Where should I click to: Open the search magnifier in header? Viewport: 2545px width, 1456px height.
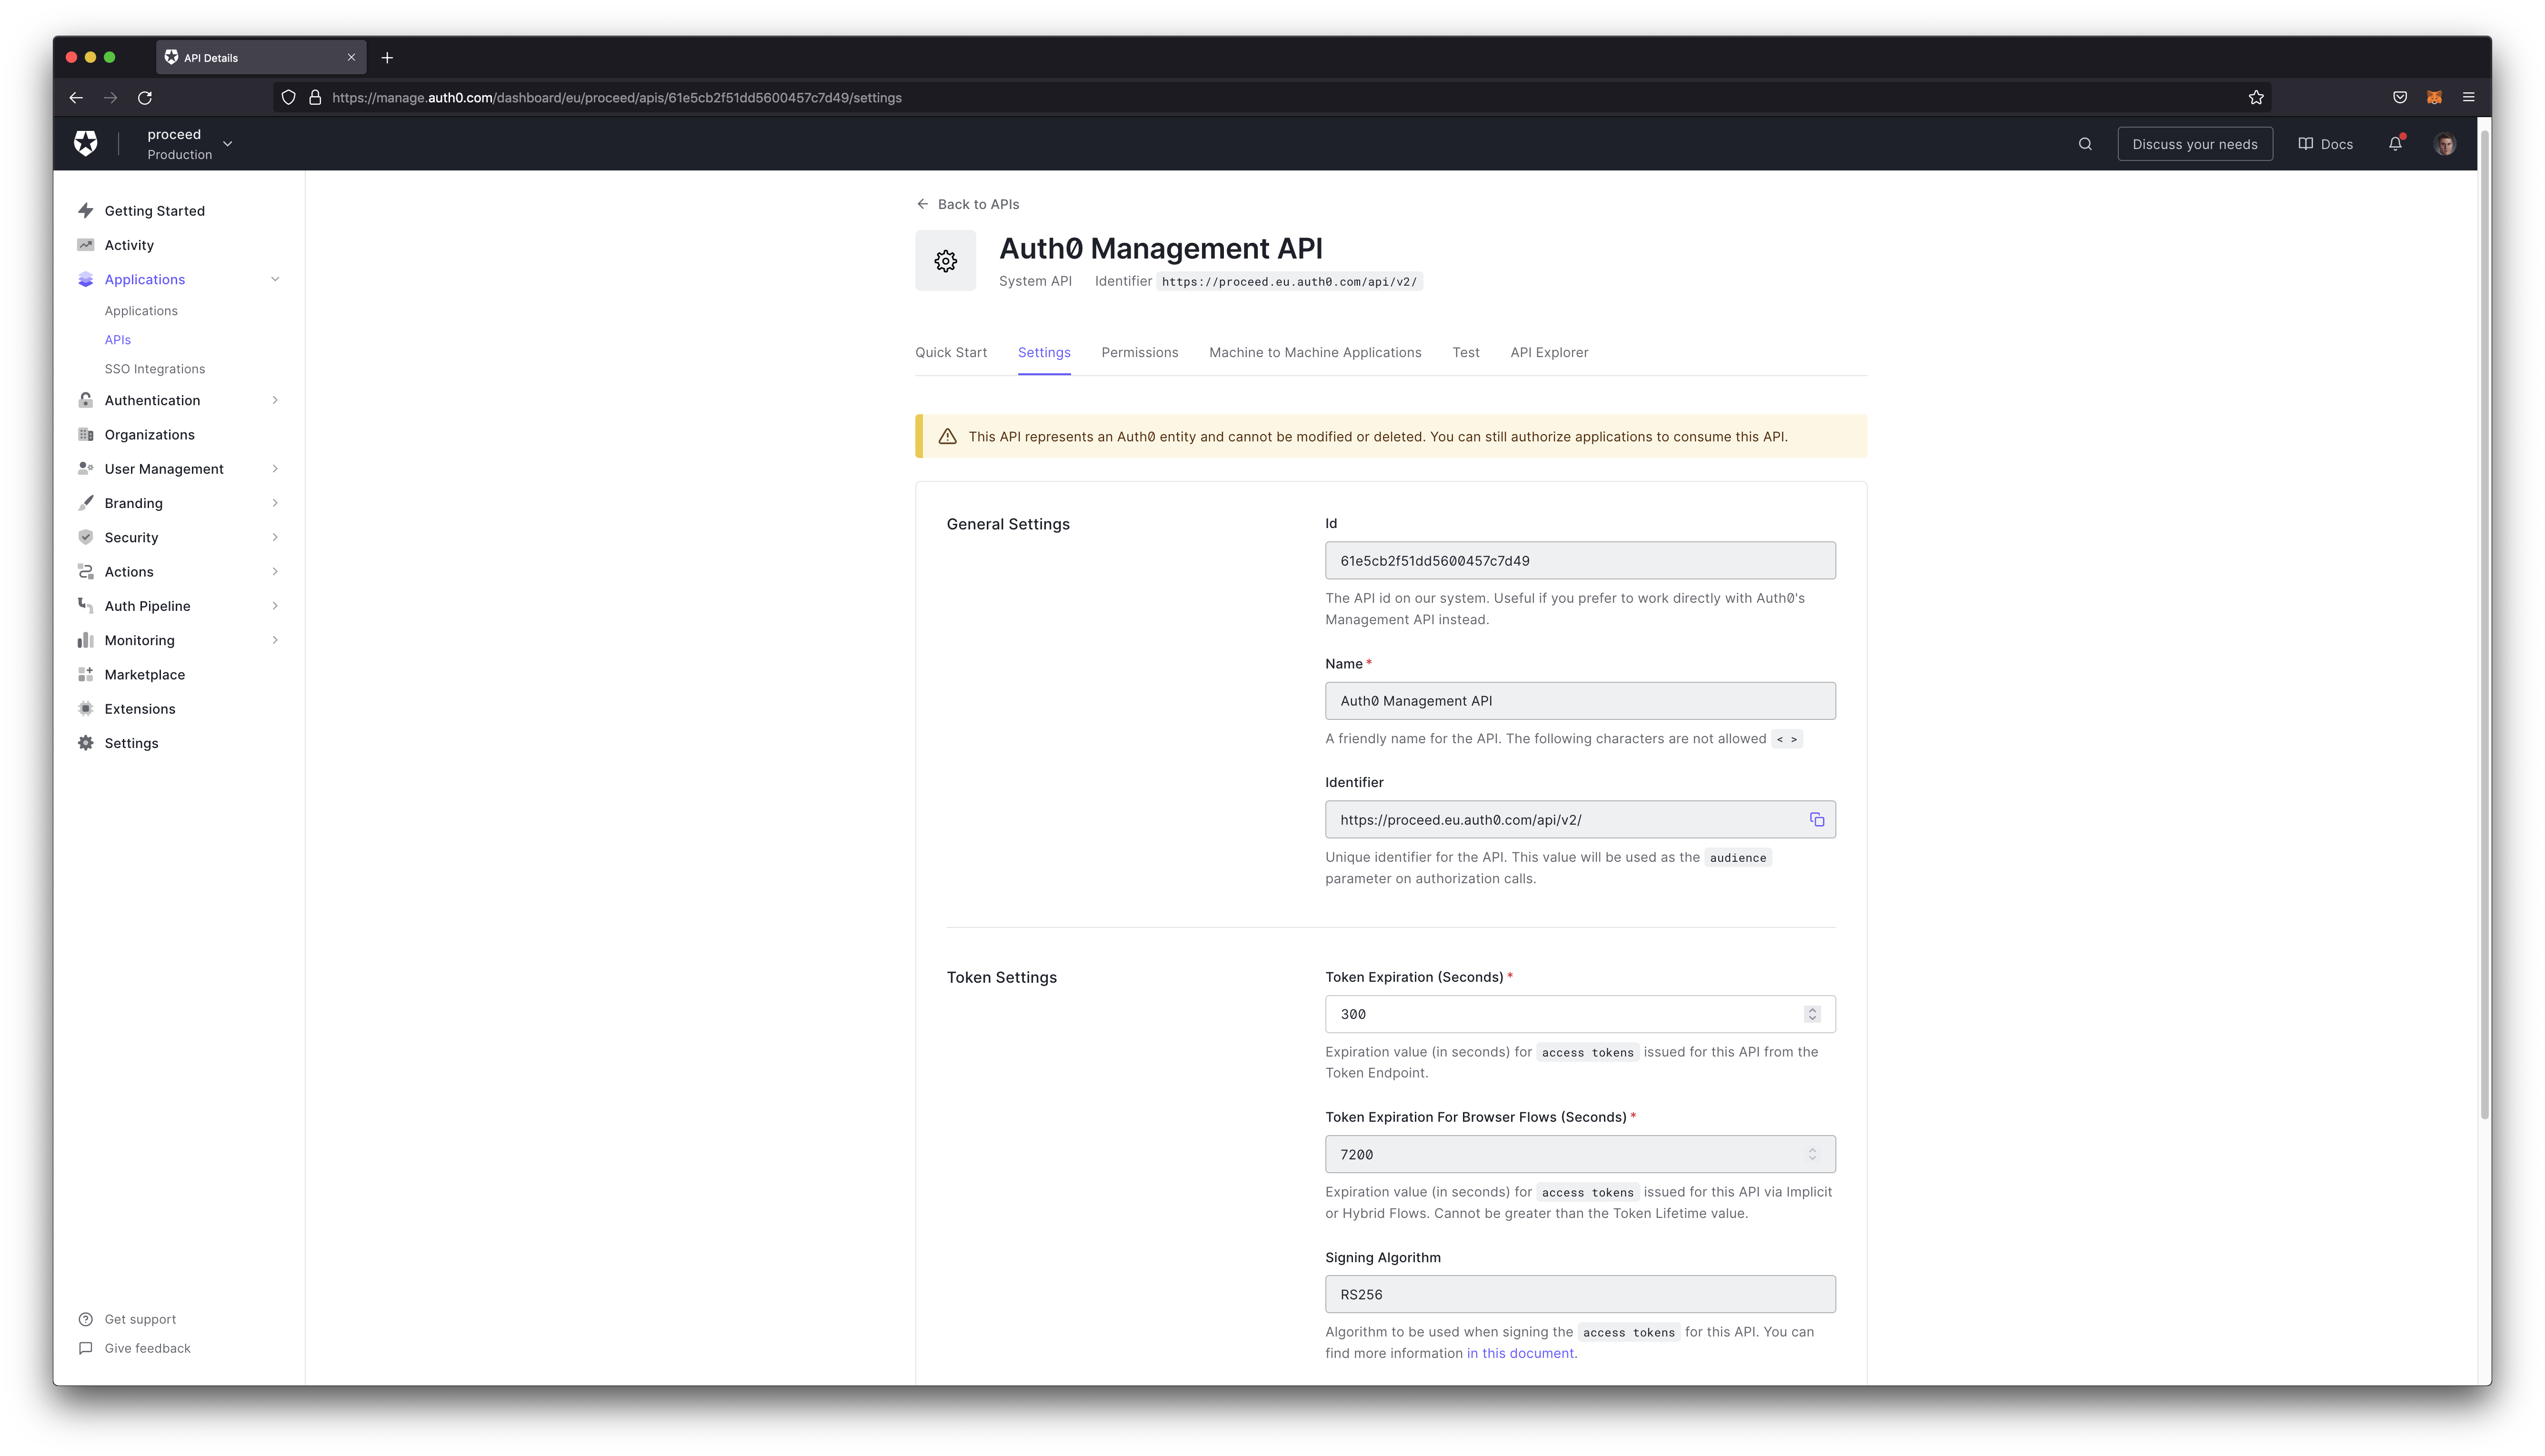tap(2085, 144)
